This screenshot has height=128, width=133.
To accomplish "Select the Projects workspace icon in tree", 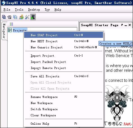I will [x=10, y=30].
